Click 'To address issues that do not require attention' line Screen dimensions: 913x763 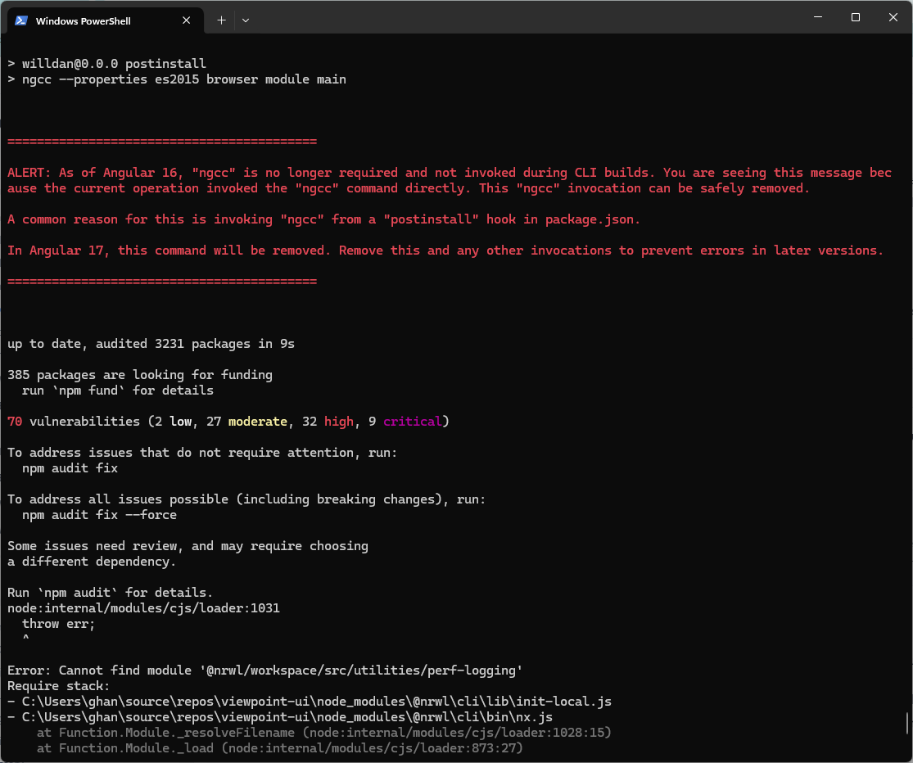point(202,453)
